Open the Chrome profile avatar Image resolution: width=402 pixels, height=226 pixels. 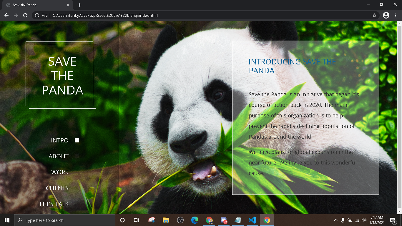(386, 15)
